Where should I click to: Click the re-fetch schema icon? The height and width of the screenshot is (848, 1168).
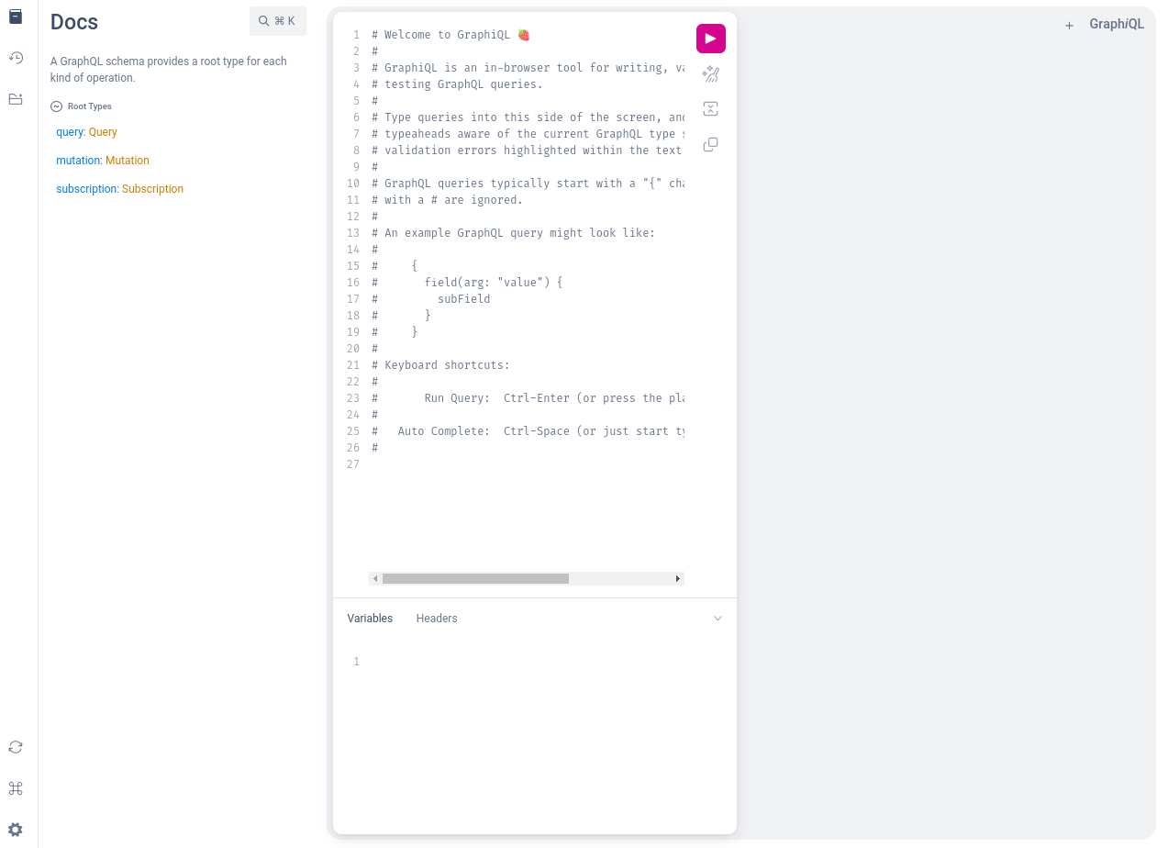tap(16, 747)
